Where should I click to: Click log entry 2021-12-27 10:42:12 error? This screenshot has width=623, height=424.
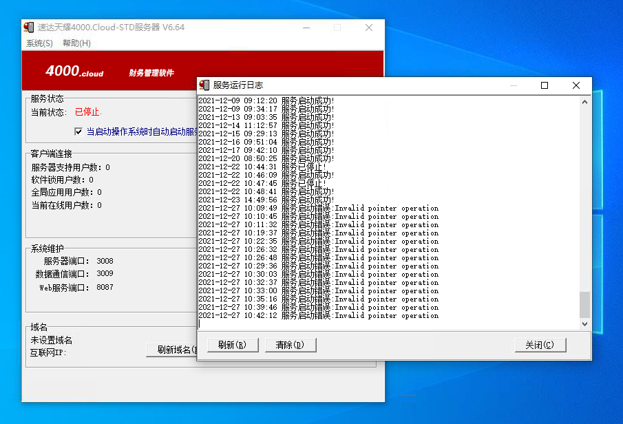318,315
